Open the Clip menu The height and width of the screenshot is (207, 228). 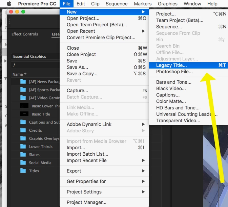95,4
